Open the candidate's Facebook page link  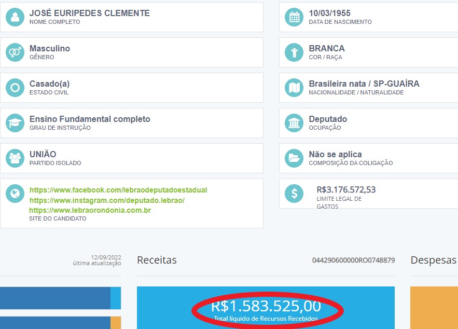pyautogui.click(x=118, y=190)
